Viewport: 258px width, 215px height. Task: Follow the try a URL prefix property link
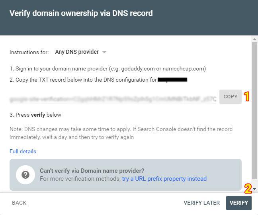click(x=164, y=179)
